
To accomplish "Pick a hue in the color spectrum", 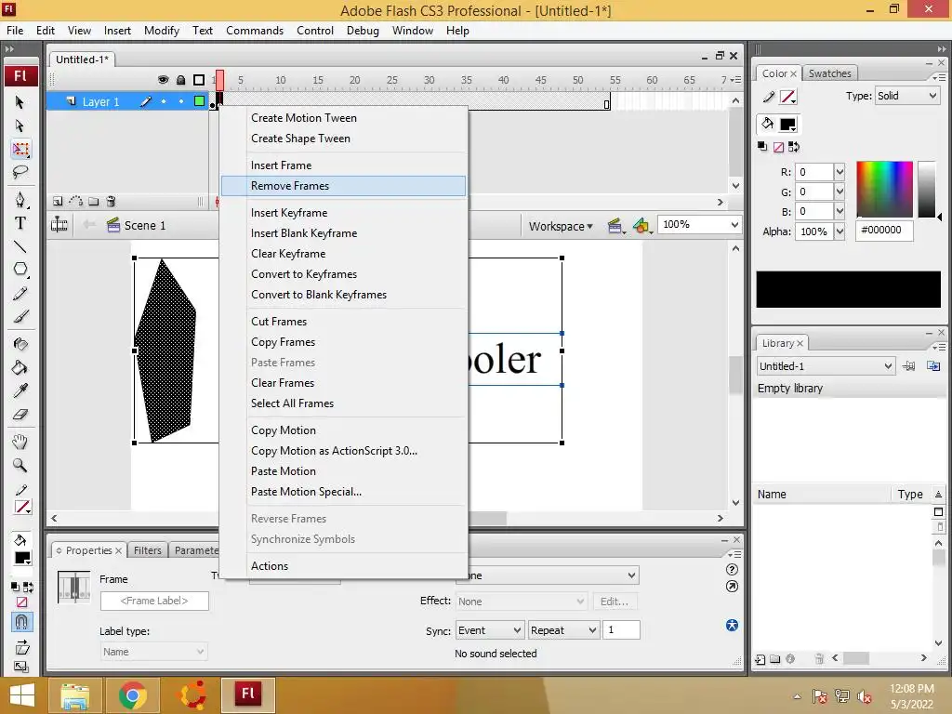I will [x=885, y=189].
